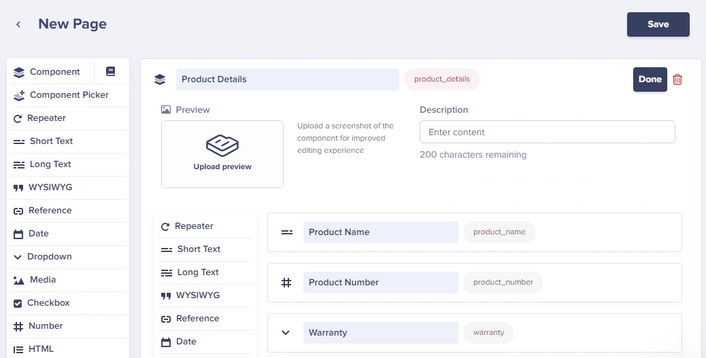Click the Description content input field
The height and width of the screenshot is (358, 706).
coord(547,132)
